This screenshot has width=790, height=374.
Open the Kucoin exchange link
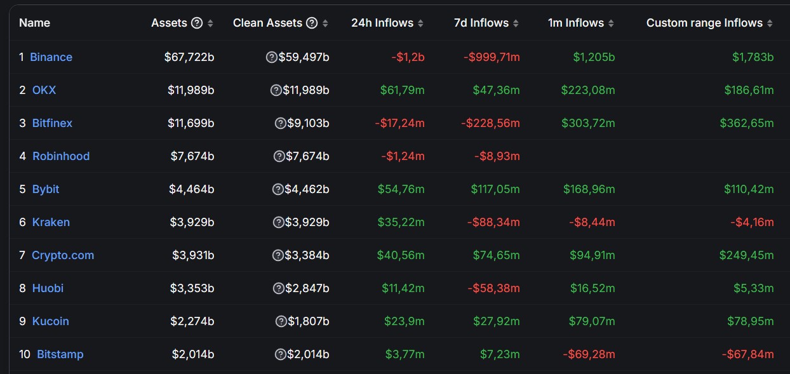point(50,321)
